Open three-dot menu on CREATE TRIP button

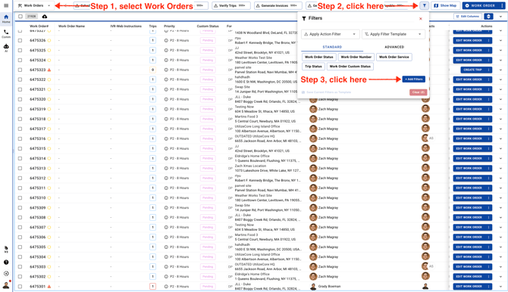click(x=488, y=70)
